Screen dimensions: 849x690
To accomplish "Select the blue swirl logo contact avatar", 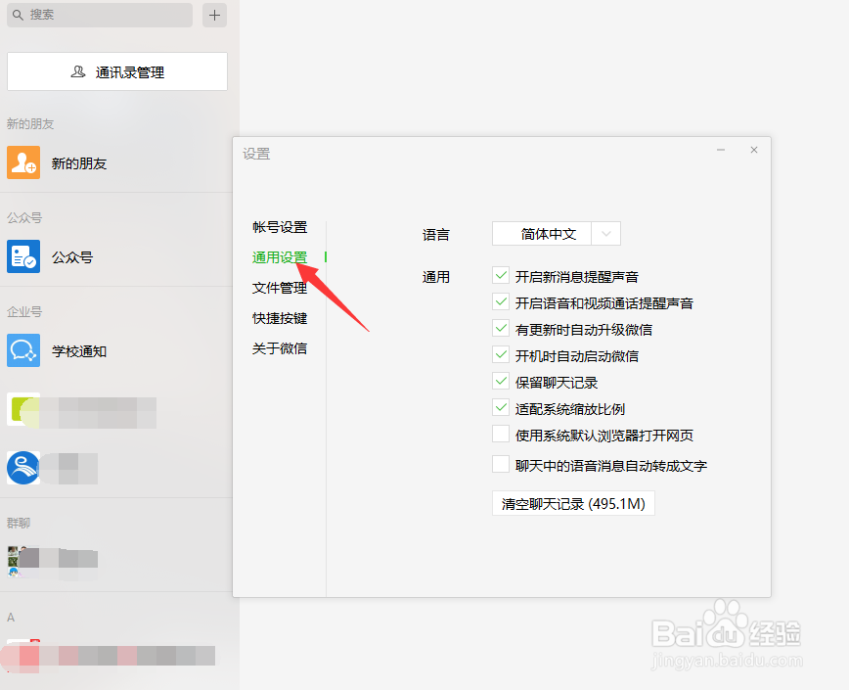I will pos(23,468).
